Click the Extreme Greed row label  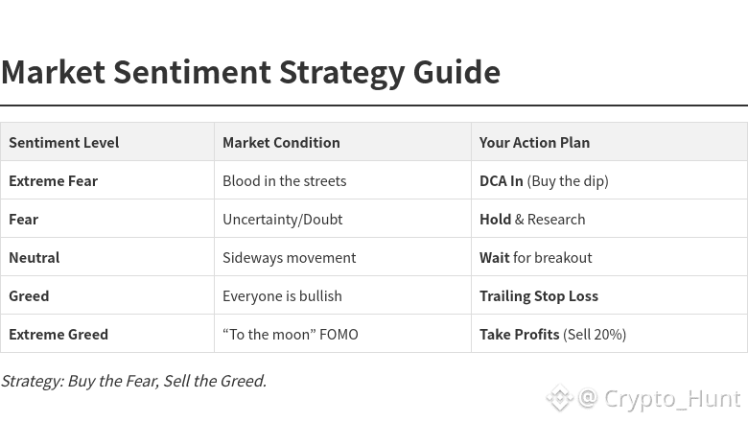[x=58, y=334]
